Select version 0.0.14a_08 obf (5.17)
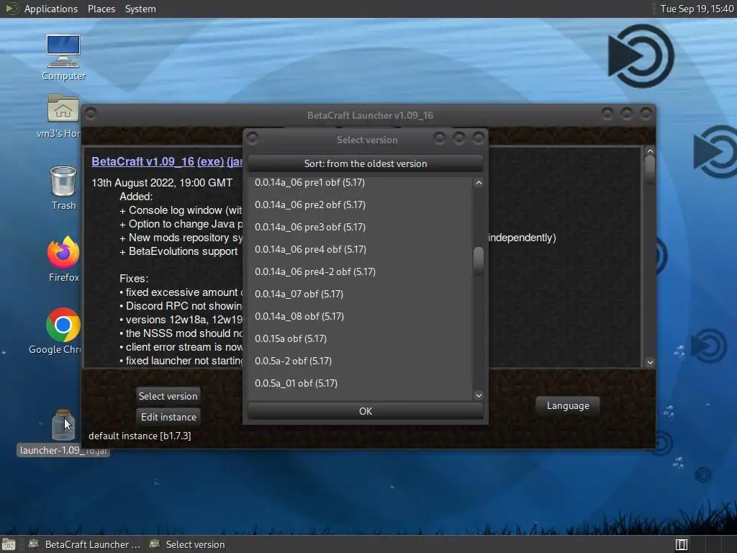The image size is (737, 553). tap(360, 317)
